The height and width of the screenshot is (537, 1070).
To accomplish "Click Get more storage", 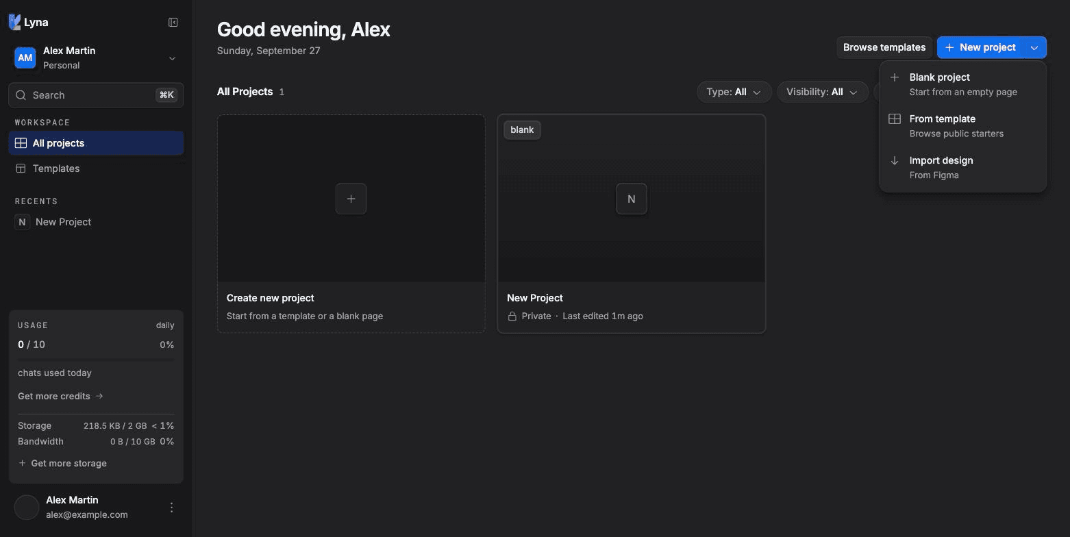I will [x=62, y=463].
